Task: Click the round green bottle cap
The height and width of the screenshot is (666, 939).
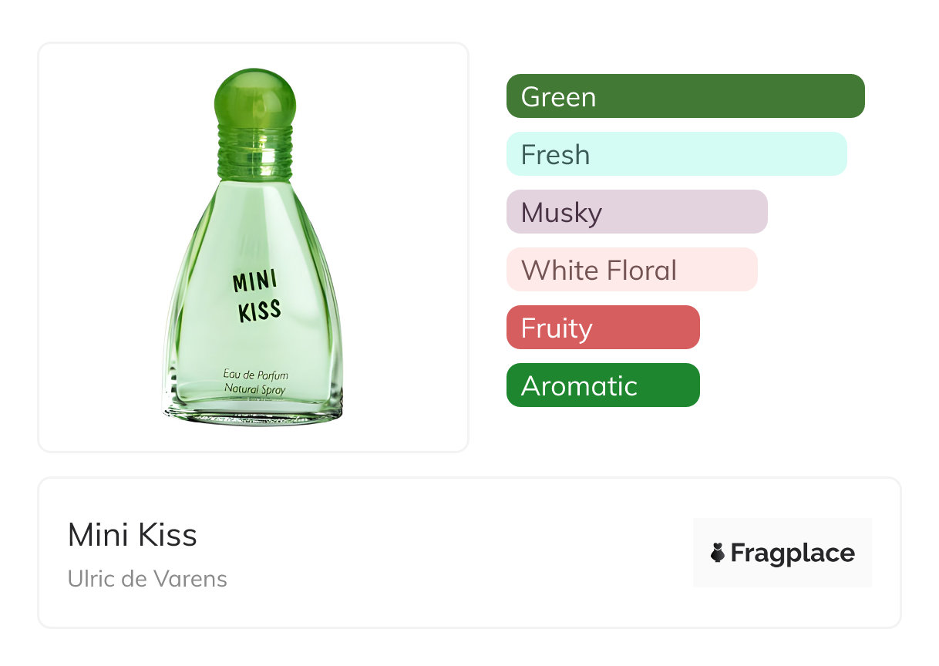Action: coord(255,98)
